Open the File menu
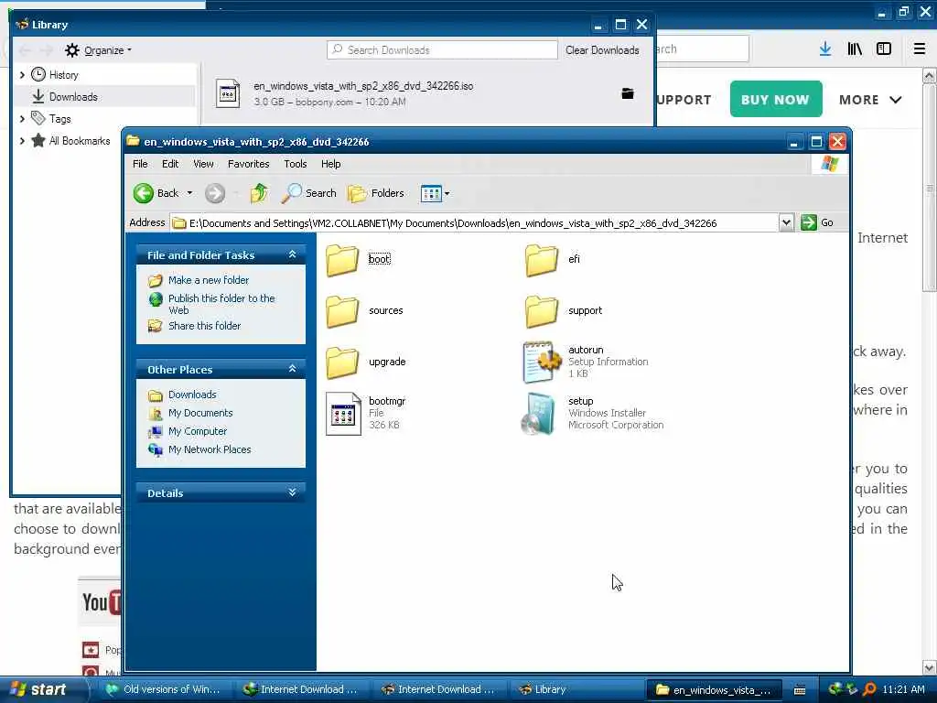 click(140, 164)
